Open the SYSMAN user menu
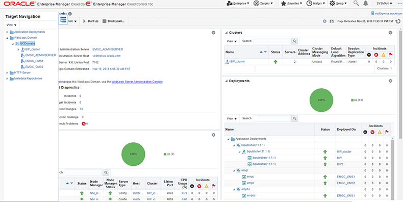 385,4
